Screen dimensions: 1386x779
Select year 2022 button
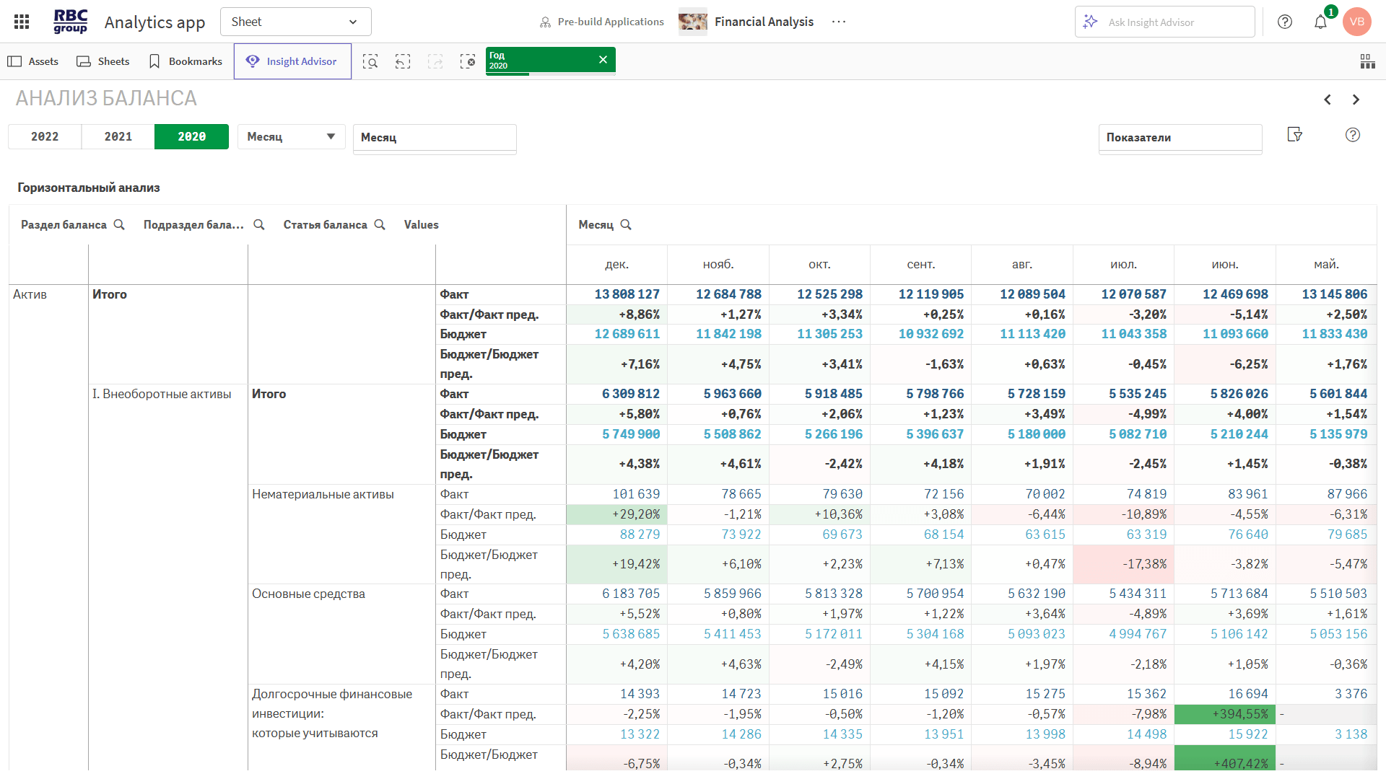(45, 137)
